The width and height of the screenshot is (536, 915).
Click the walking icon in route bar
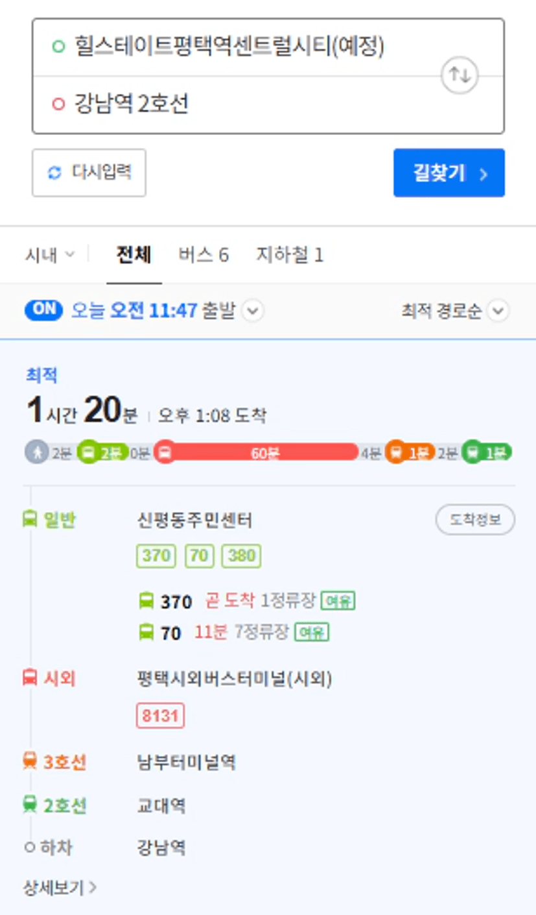pos(37,452)
